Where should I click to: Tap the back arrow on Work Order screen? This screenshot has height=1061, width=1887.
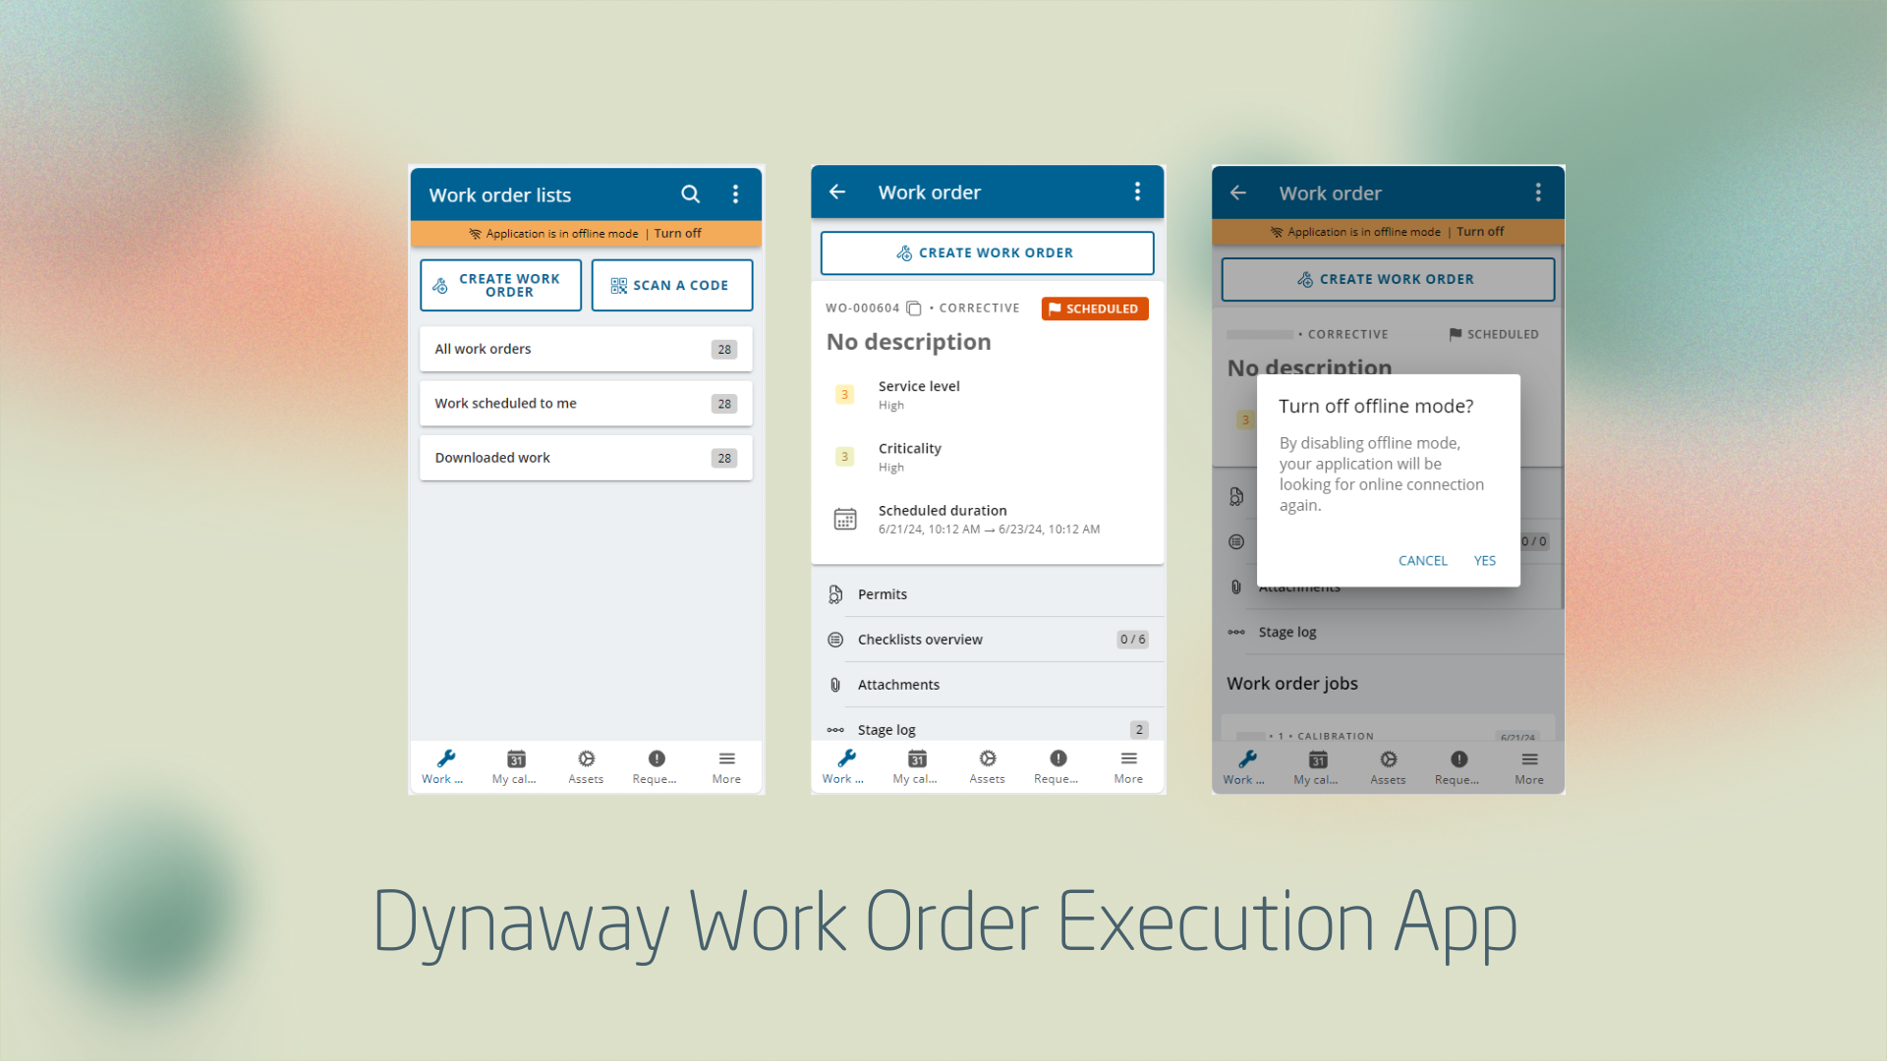tap(840, 192)
